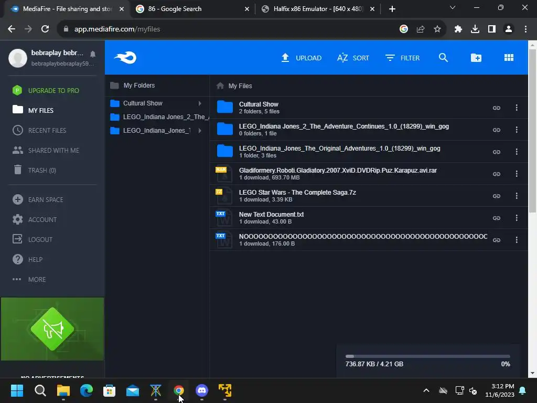Image resolution: width=537 pixels, height=403 pixels.
Task: Open Help in sidebar
Action: click(x=27, y=259)
